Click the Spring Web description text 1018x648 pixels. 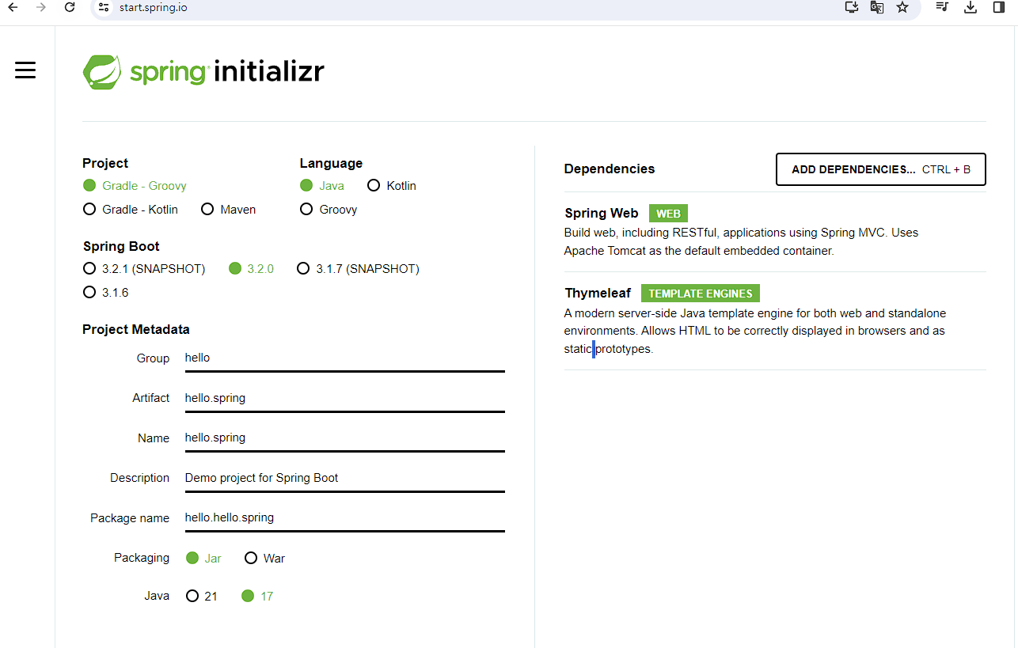point(741,242)
